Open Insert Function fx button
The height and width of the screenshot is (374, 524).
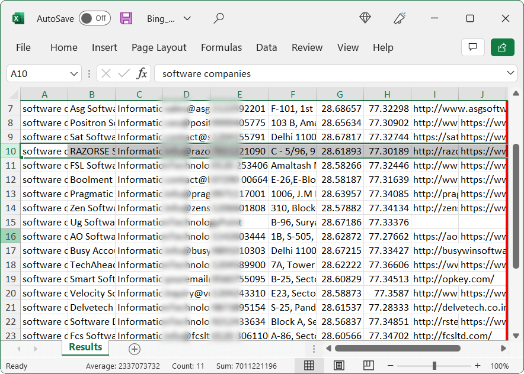point(142,73)
